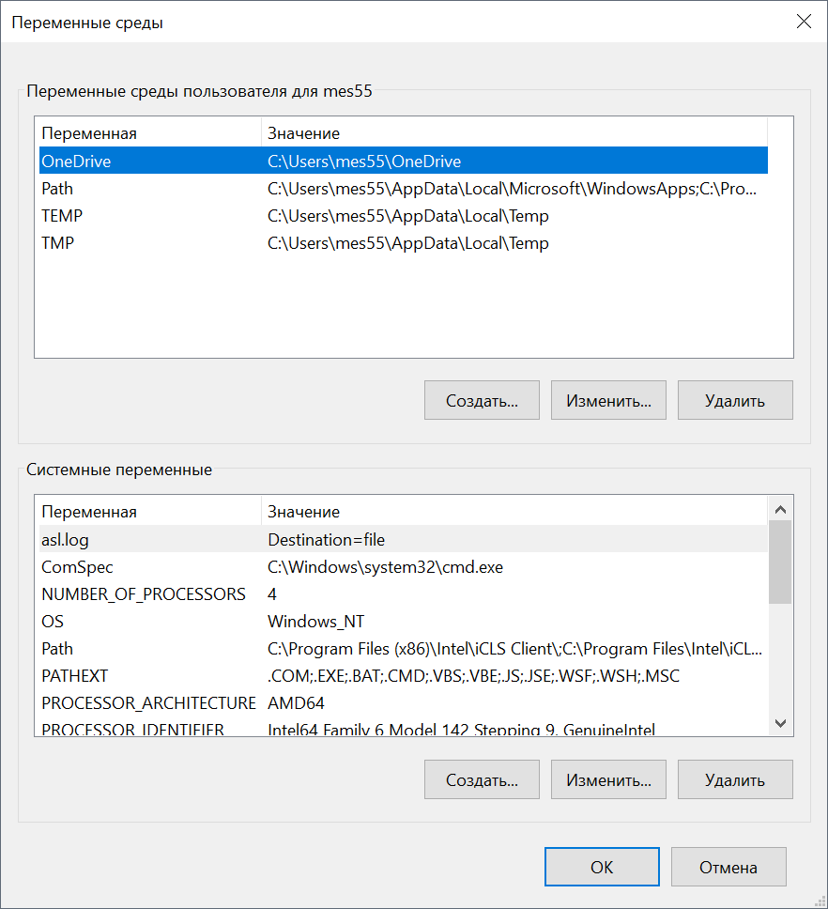The width and height of the screenshot is (828, 909).
Task: Select the NUMBER_OF_PROCESSORS system variable
Action: [144, 594]
